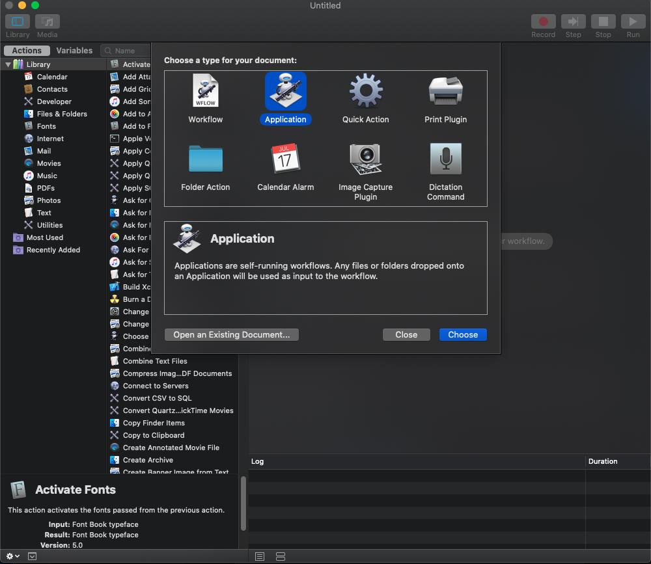Select Compress Imag...DF Documents action
The height and width of the screenshot is (564, 651).
click(x=173, y=374)
